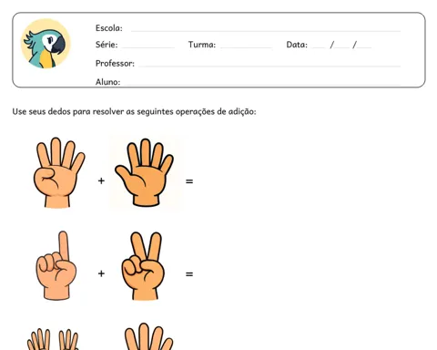Click the Série blank line
The height and width of the screenshot is (350, 437).
pyautogui.click(x=147, y=47)
